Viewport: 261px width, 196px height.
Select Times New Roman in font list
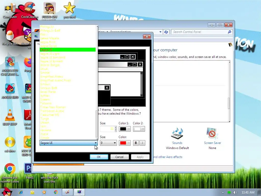point(68,107)
